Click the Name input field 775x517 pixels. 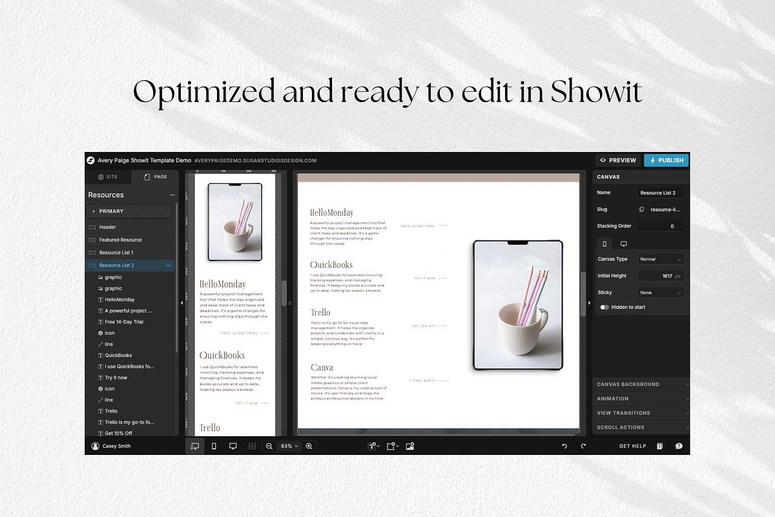point(661,193)
